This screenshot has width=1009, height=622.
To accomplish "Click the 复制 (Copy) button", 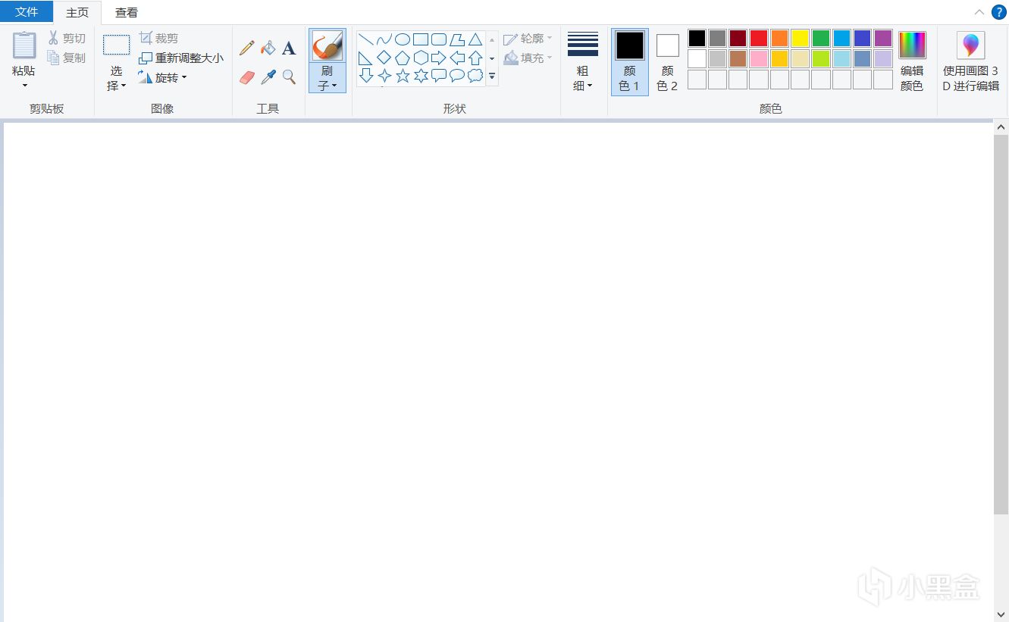I will 67,58.
